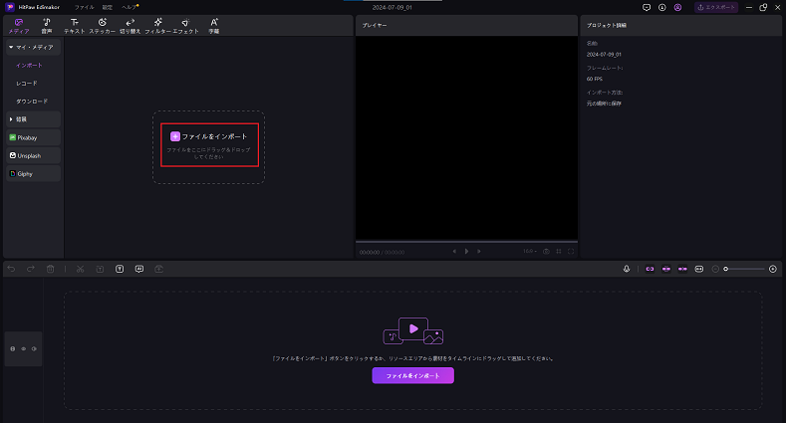Toggle the track lock icon
This screenshot has width=786, height=423.
(x=13, y=349)
